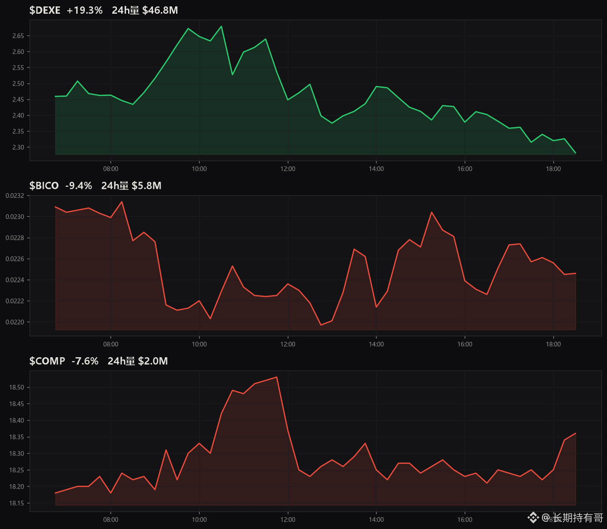This screenshot has height=529, width=607.
Task: Click the 0.0220 price axis label
Action: click(x=15, y=322)
